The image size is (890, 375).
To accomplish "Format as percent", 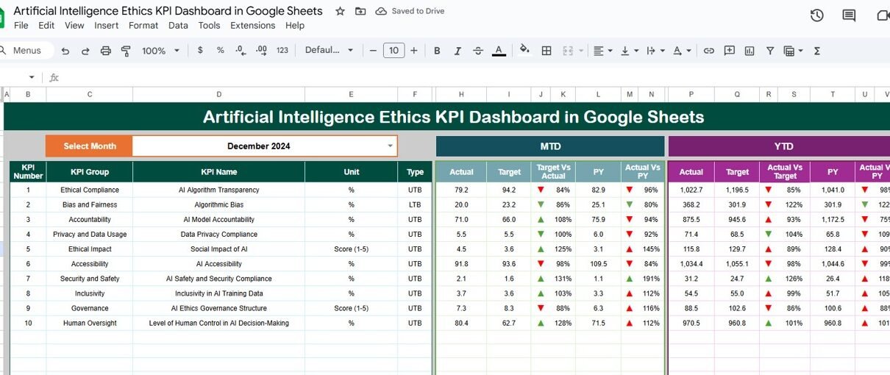I will coord(220,51).
